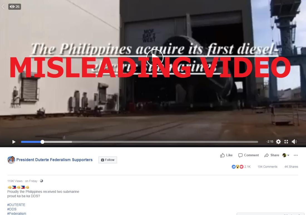Seek on the video progress bar
The height and width of the screenshot is (215, 306).
coord(140,142)
